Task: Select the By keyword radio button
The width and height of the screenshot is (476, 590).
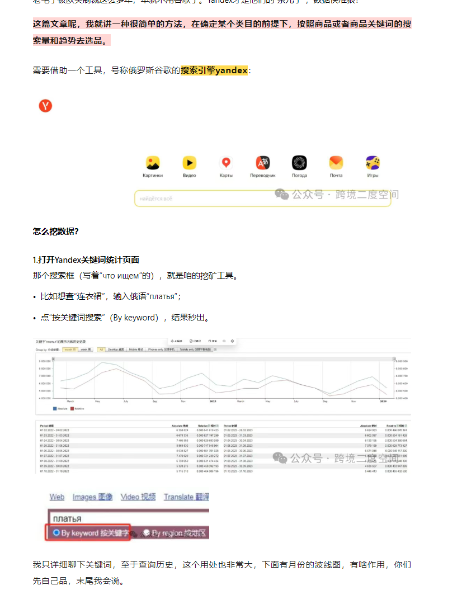Action: click(56, 532)
